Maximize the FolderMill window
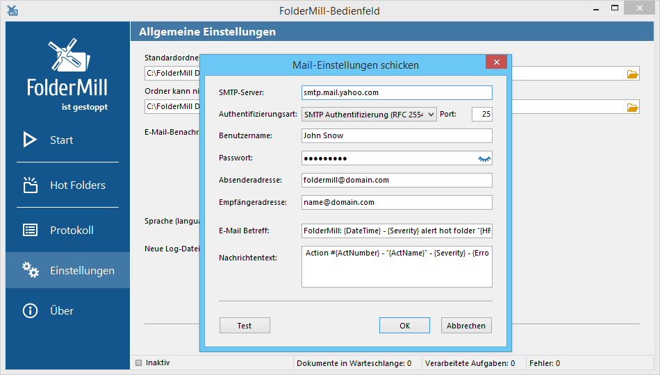 pyautogui.click(x=615, y=8)
